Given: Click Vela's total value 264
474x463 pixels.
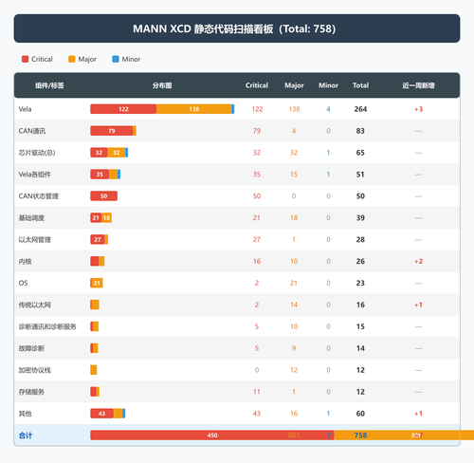Looking at the screenshot, I should click(x=360, y=109).
